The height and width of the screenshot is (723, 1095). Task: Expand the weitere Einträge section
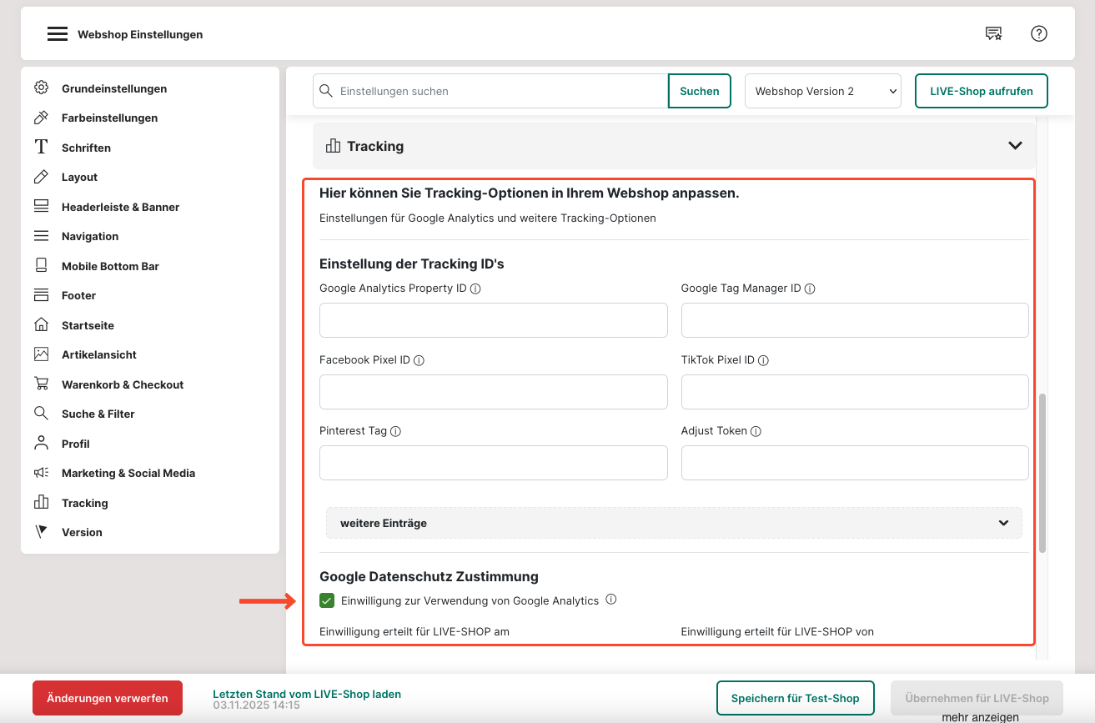coord(674,523)
